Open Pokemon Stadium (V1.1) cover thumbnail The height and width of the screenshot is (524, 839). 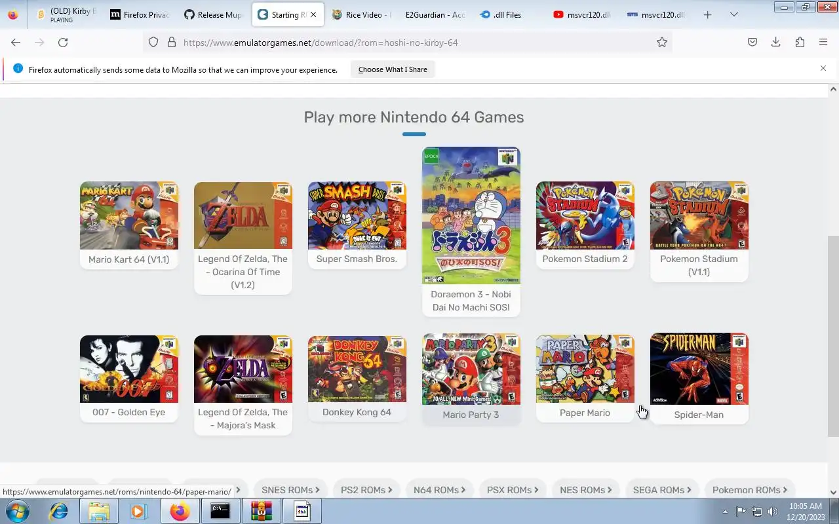click(x=699, y=215)
